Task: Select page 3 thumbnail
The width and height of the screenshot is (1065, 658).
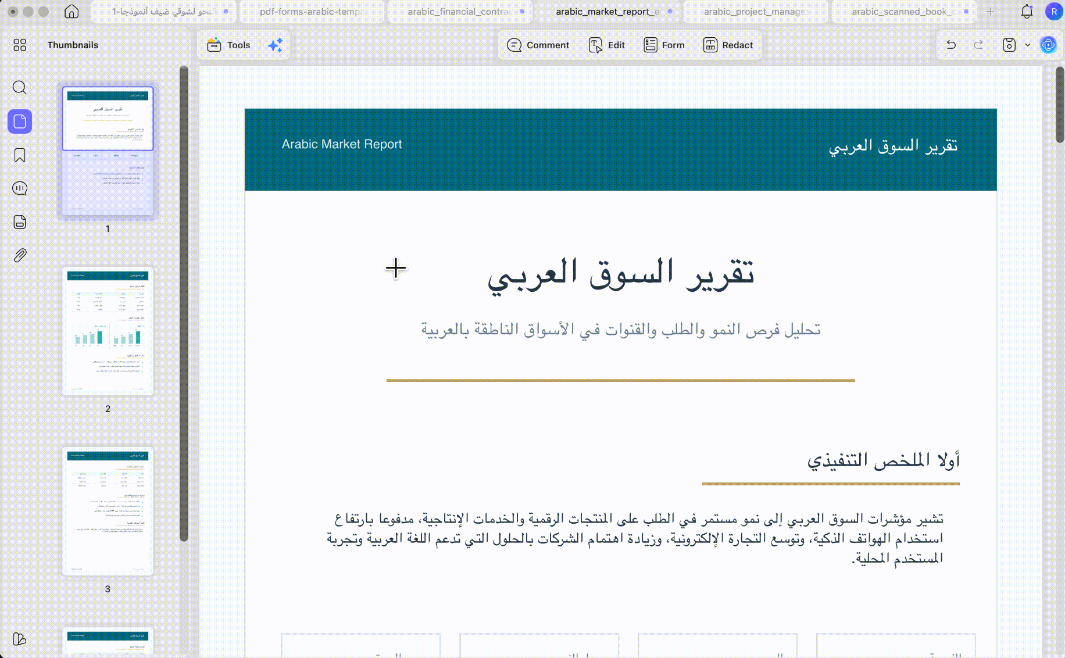Action: 108,512
